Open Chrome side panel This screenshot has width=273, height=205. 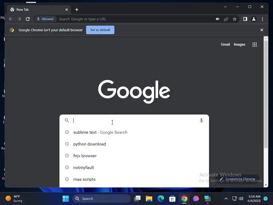tap(245, 19)
